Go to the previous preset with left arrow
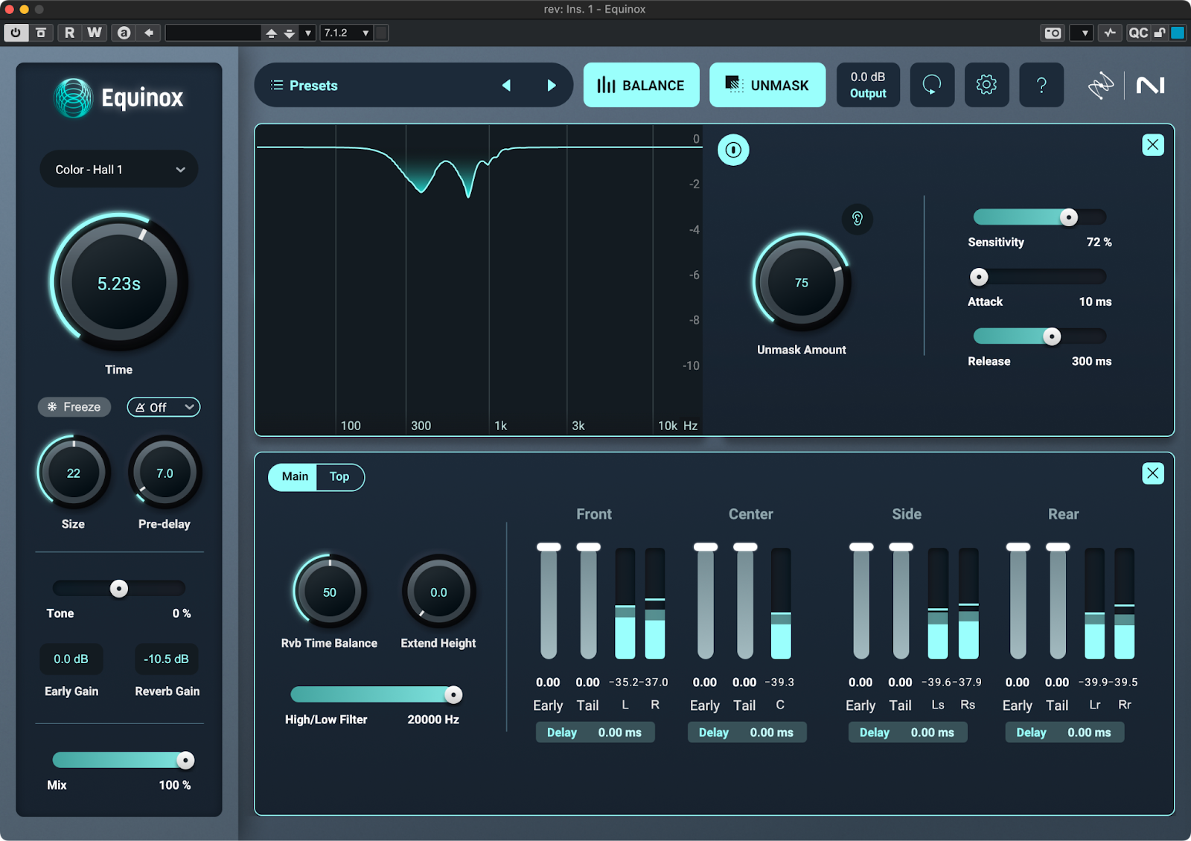The width and height of the screenshot is (1191, 841). tap(507, 86)
